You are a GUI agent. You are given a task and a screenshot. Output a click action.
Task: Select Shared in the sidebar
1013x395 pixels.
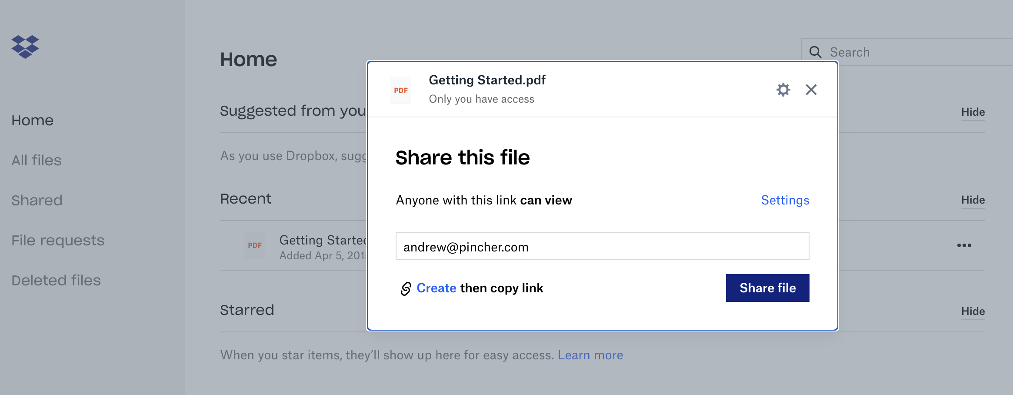(37, 201)
